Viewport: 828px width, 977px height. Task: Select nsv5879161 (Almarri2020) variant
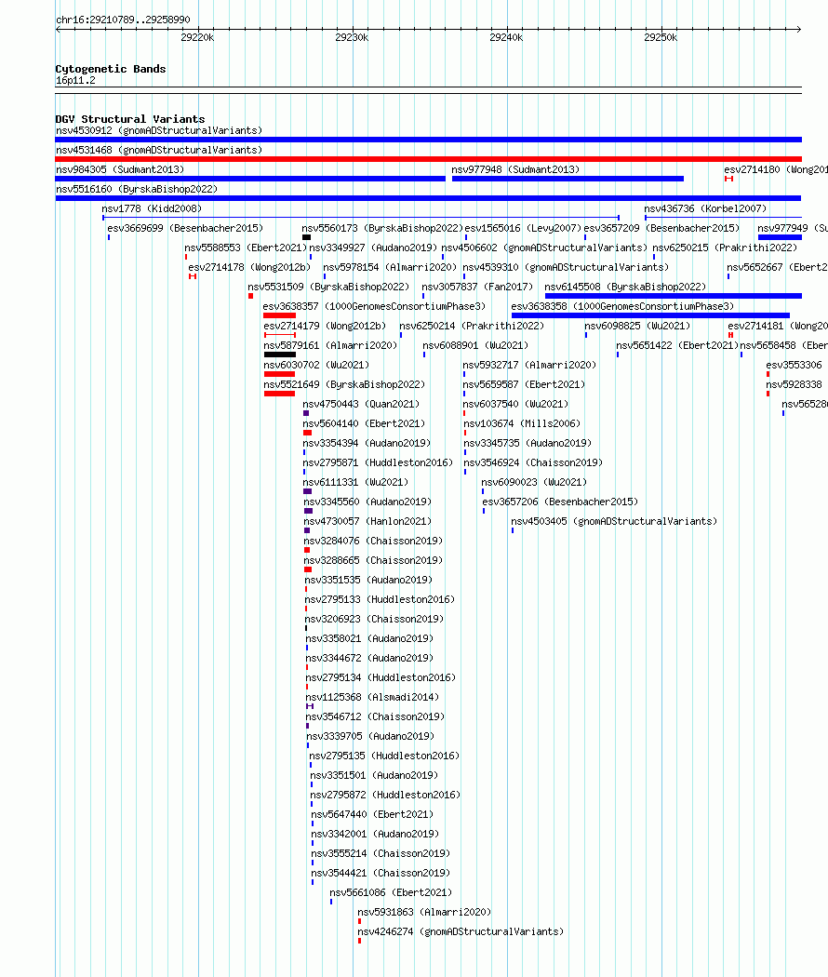click(x=330, y=345)
